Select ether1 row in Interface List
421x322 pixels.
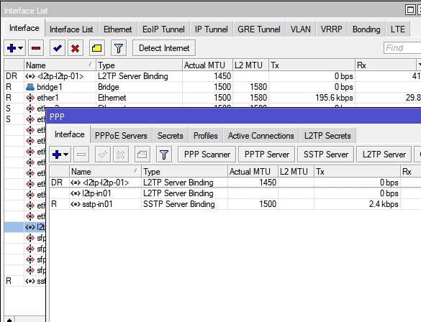click(x=212, y=98)
